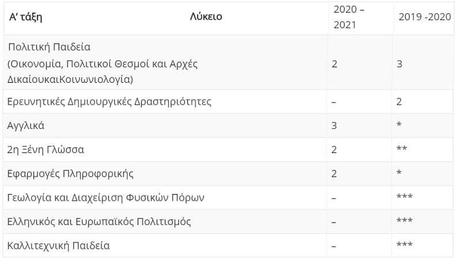Click Γεωλογία και Διαχείριση Φυσικών Πόρων
Image resolution: width=461 pixels, height=259 pixels.
click(x=105, y=197)
